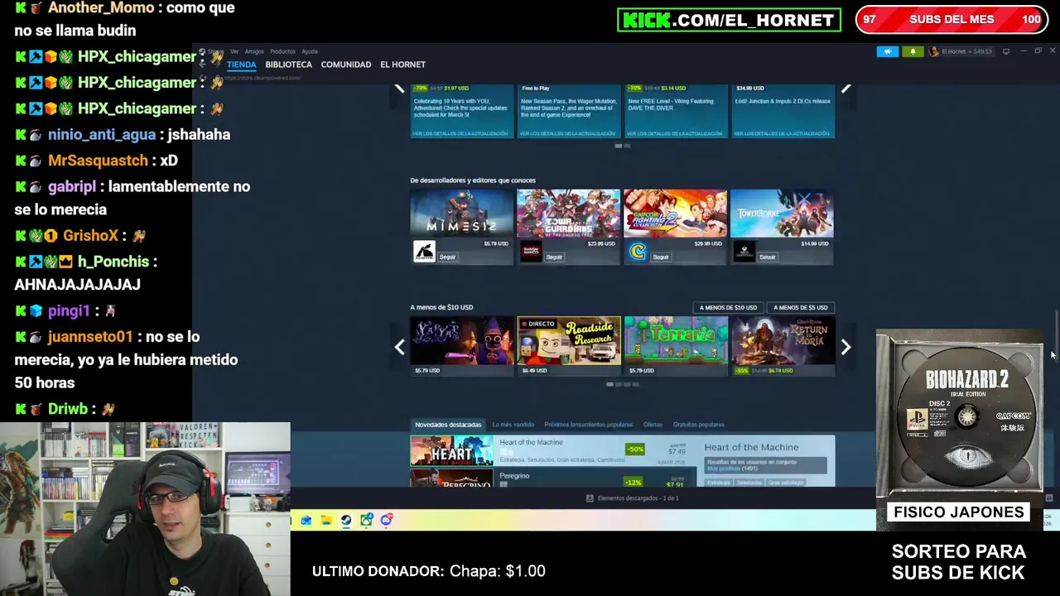Click the A MENOS DE $5 USD button

pyautogui.click(x=800, y=308)
